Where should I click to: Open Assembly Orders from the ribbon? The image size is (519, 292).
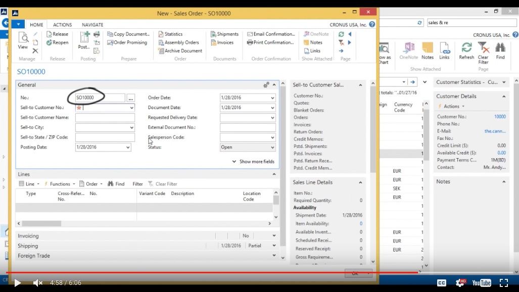click(179, 42)
